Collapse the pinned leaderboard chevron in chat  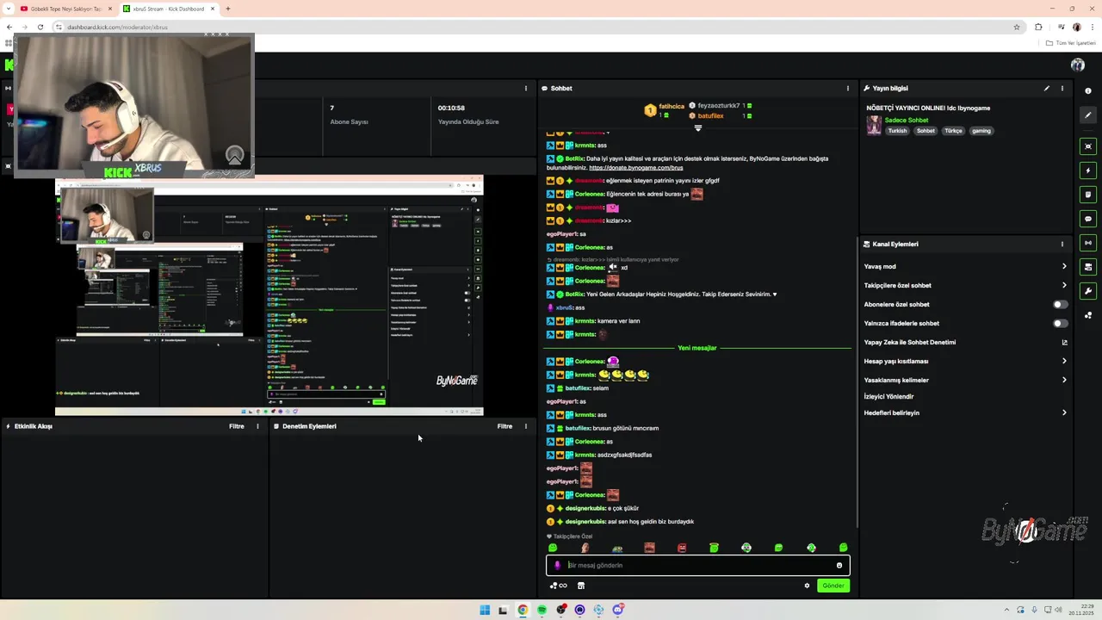pyautogui.click(x=698, y=128)
